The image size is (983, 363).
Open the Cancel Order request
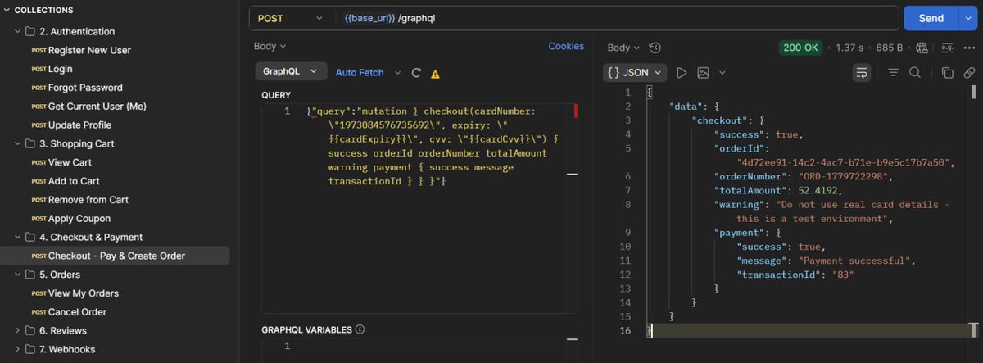tap(77, 311)
